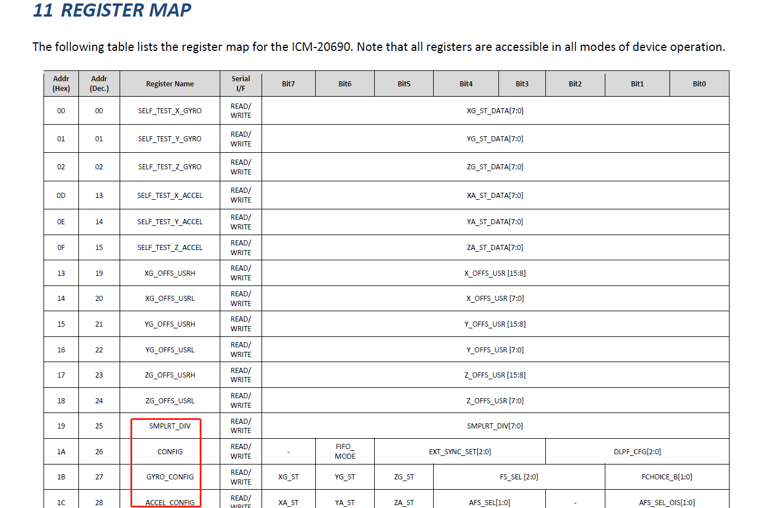Image resolution: width=765 pixels, height=508 pixels.
Task: Select the YG_OFFS_USRH register name
Action: [x=170, y=324]
